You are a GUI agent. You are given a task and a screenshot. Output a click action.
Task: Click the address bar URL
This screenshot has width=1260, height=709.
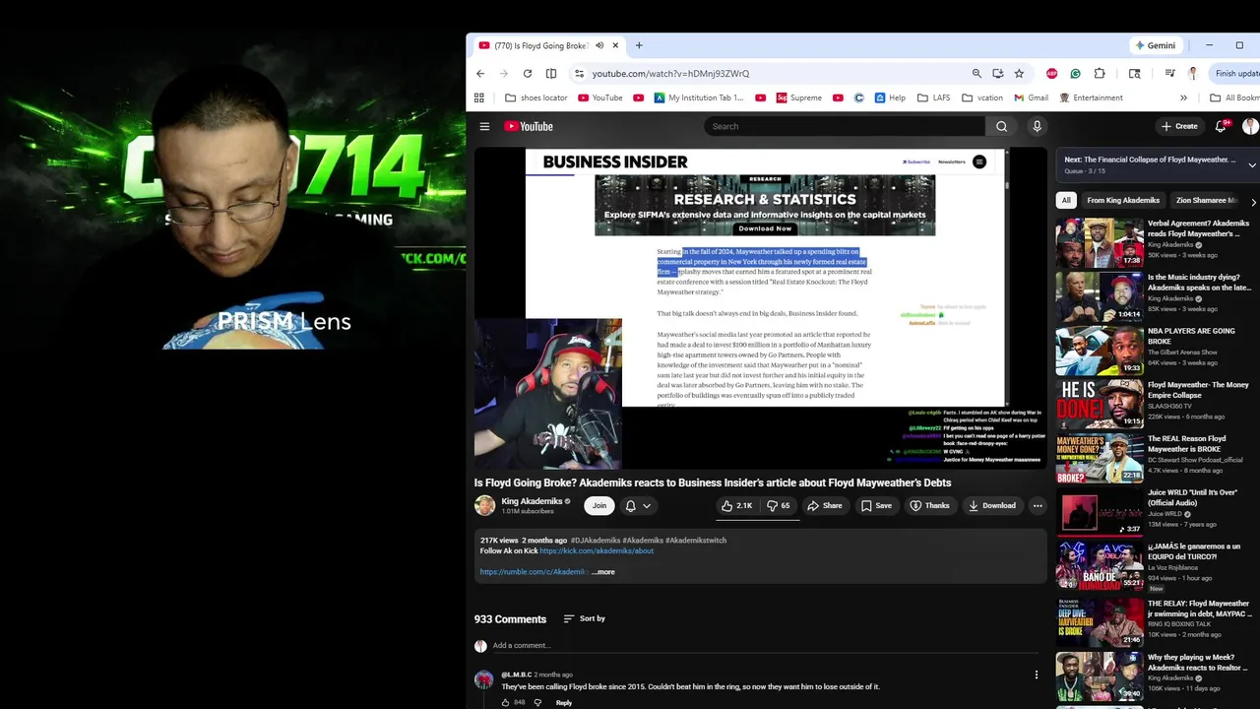[670, 73]
